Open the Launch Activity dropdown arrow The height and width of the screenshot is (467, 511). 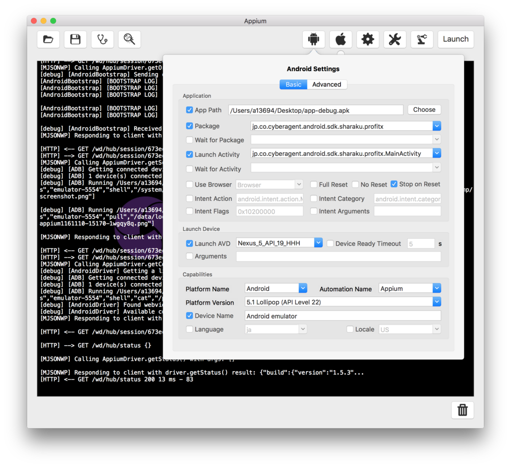tap(437, 153)
